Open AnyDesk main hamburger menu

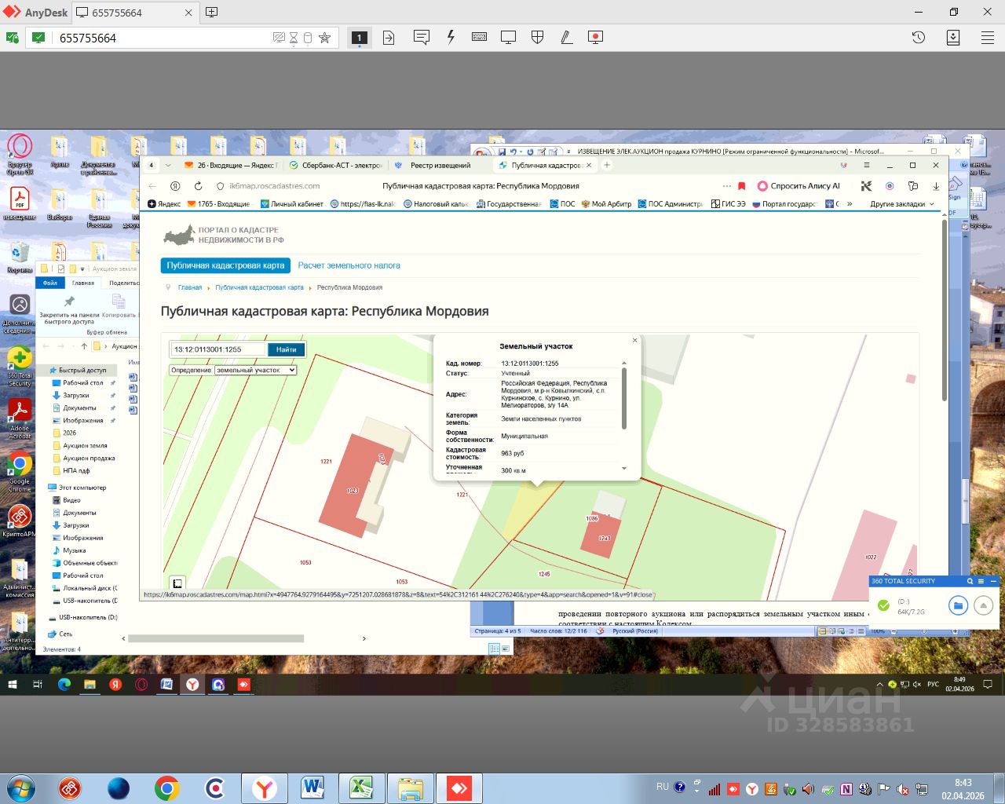coord(988,37)
